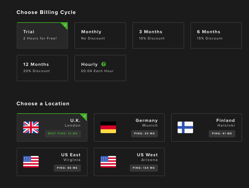Click the Finland flag icon
This screenshot has height=188, width=249.
[x=185, y=128]
